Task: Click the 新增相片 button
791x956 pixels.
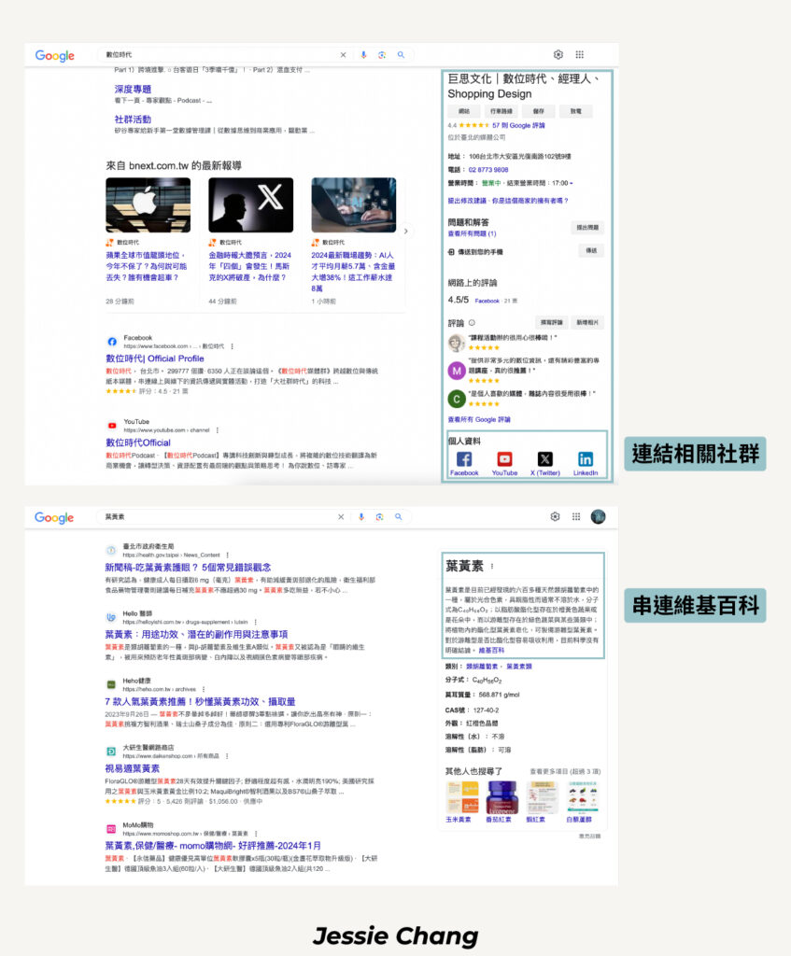Action: click(588, 322)
